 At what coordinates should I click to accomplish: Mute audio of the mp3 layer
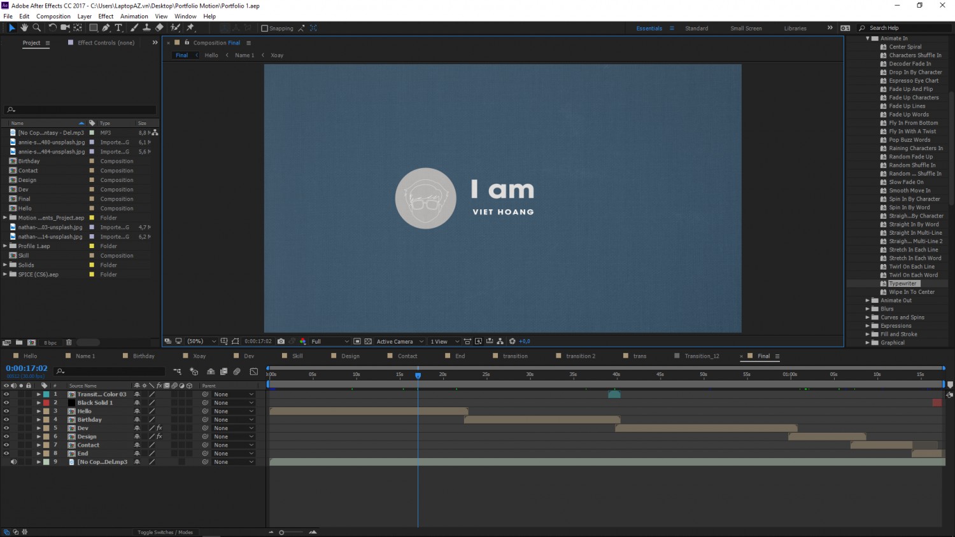(x=13, y=462)
